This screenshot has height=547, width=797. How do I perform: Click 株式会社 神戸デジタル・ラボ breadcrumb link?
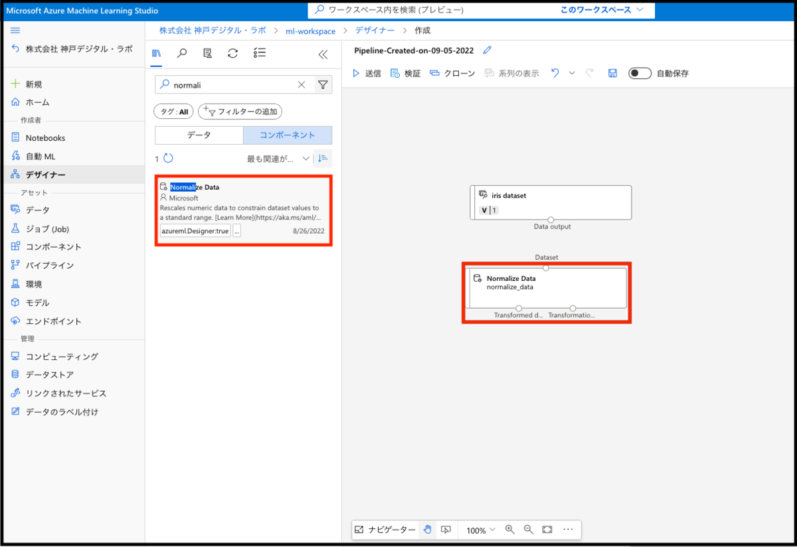[x=213, y=31]
